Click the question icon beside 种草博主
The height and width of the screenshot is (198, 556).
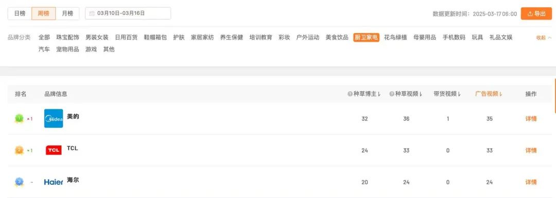(350, 94)
